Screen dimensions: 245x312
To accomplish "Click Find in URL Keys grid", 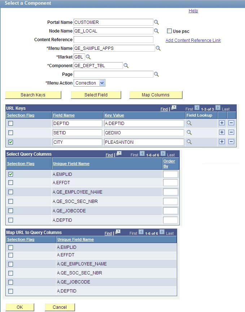I will point(164,109).
